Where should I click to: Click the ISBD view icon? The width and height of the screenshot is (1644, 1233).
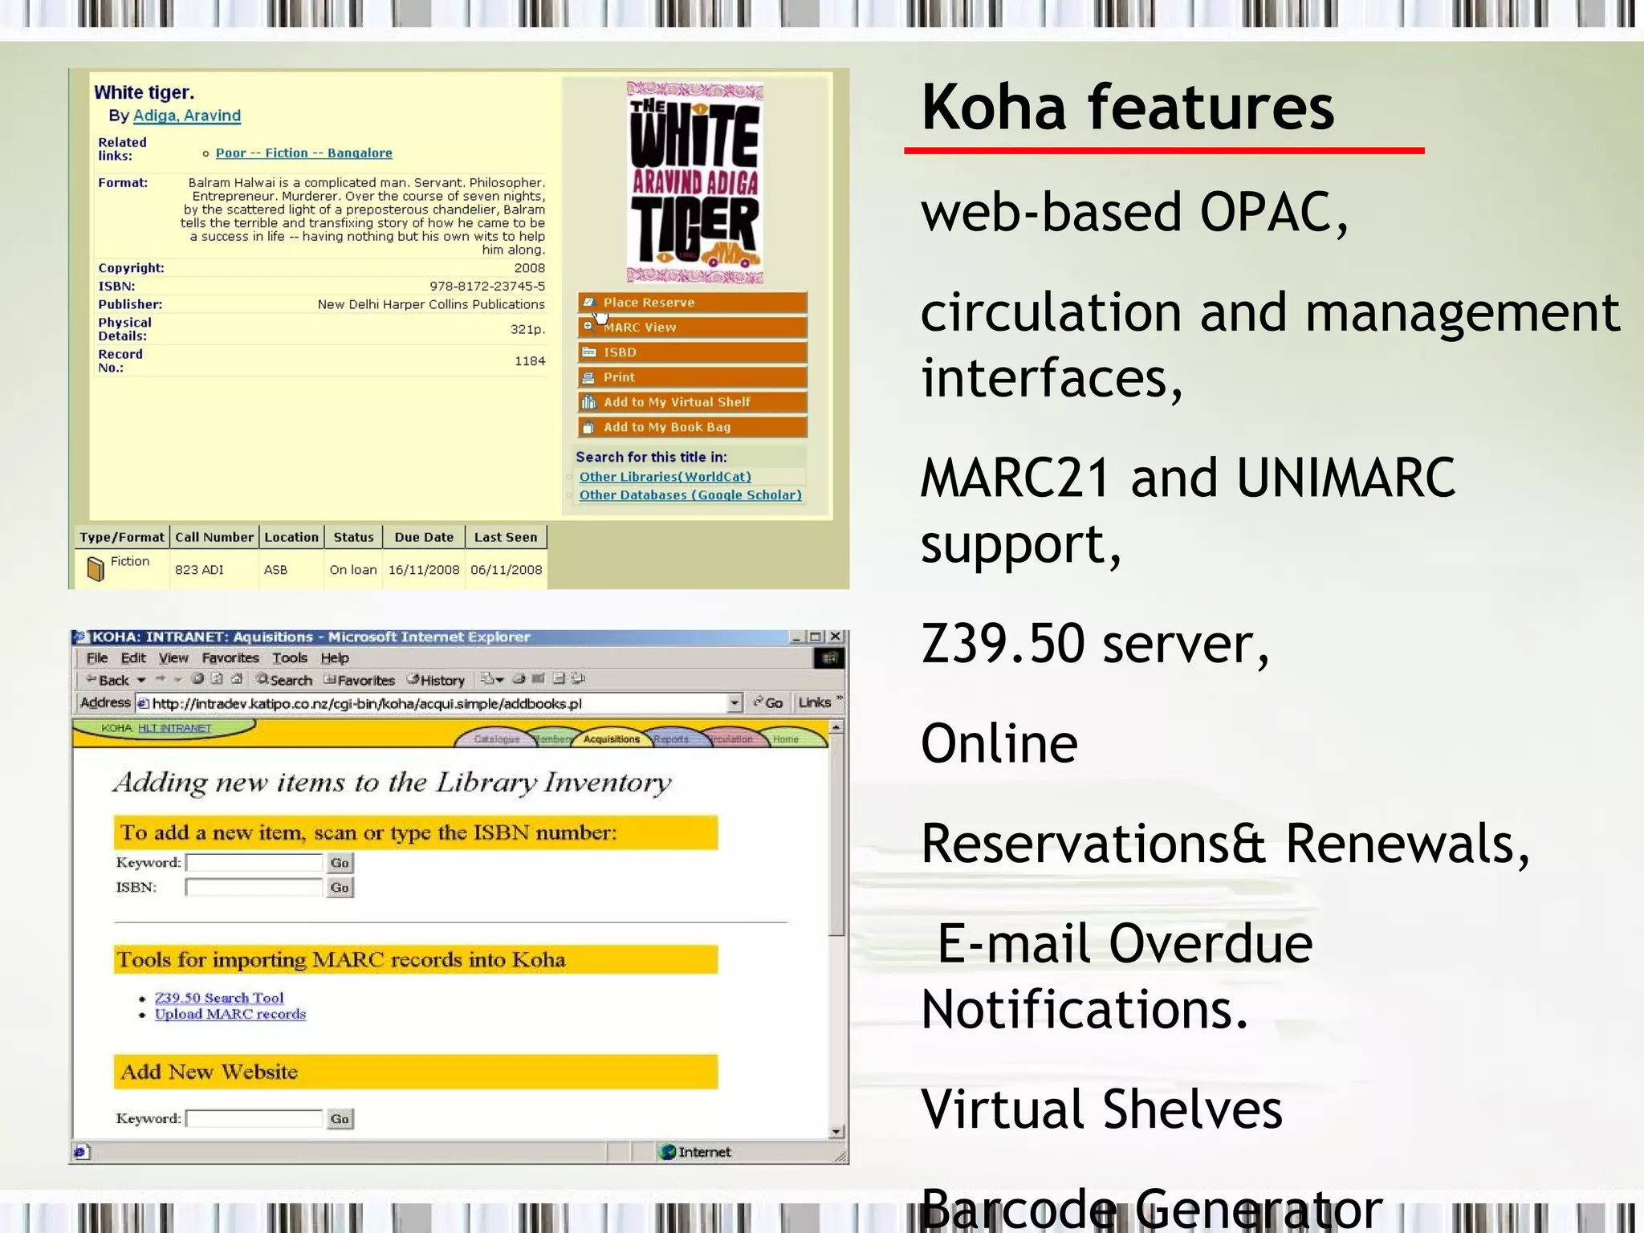(588, 352)
